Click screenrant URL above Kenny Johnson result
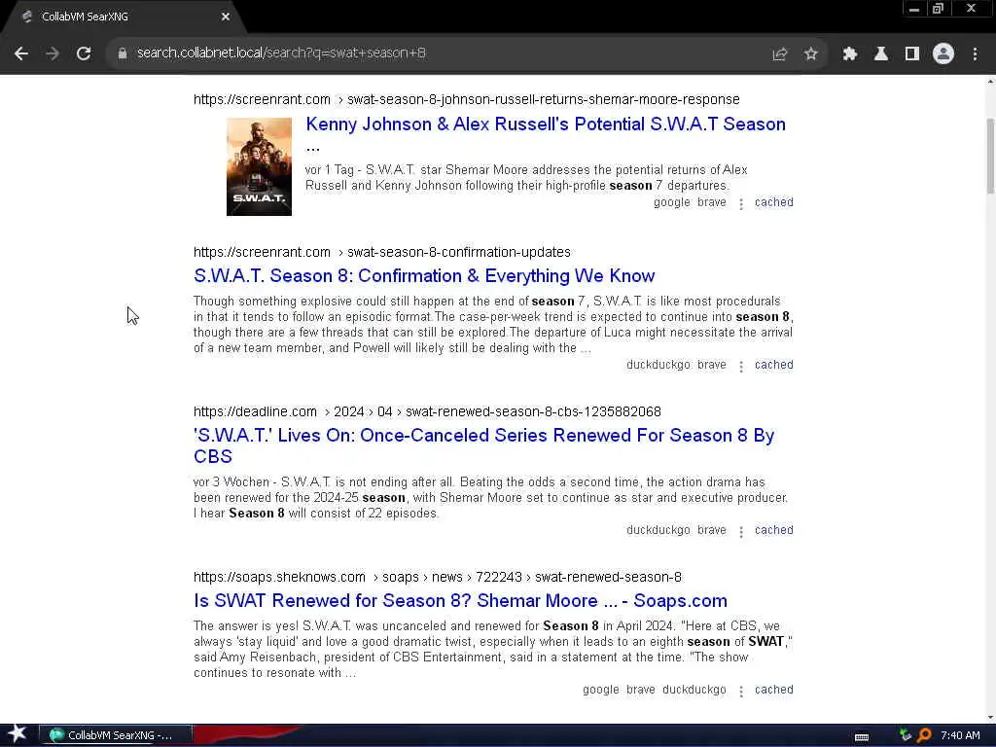The image size is (996, 747). click(x=466, y=99)
